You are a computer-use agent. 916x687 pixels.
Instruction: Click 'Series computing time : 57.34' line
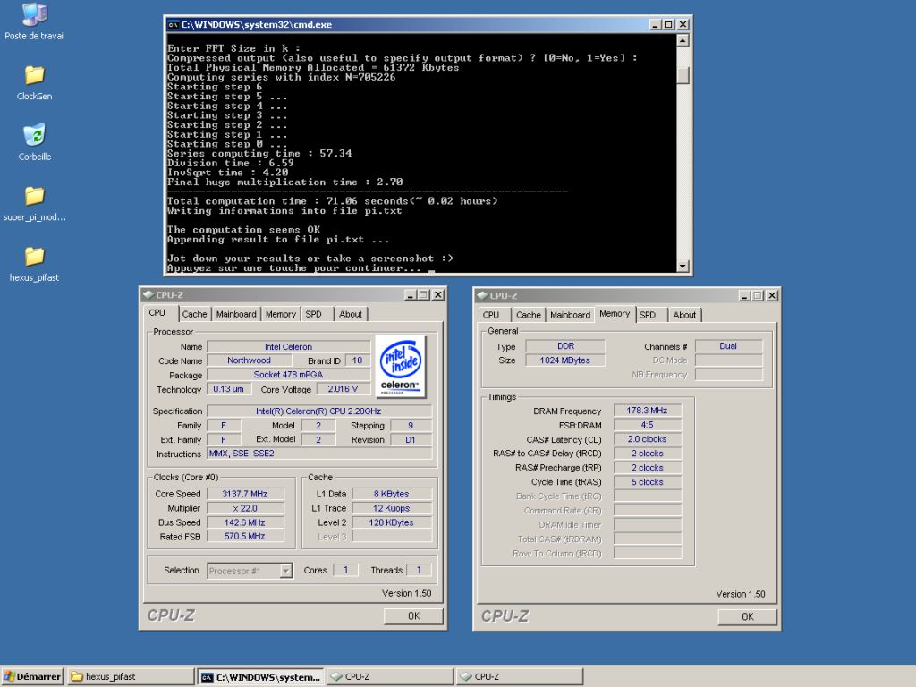[259, 154]
